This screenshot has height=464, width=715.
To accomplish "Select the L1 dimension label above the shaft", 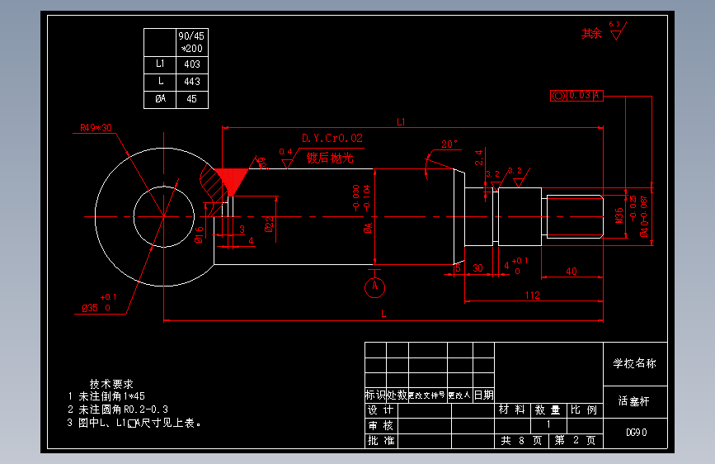I will pos(401,122).
